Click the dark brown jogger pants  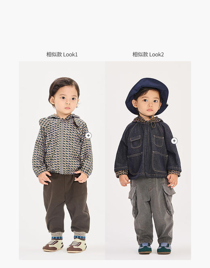pos(66,203)
